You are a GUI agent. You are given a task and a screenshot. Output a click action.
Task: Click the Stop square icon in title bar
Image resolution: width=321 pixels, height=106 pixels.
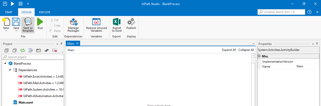pyautogui.click(x=21, y=4)
